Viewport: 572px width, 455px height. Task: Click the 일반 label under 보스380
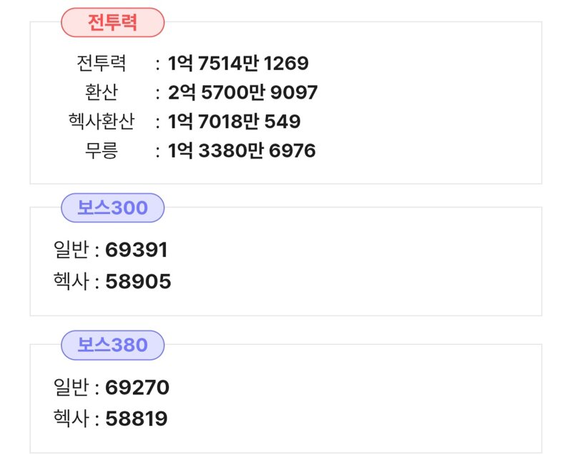pyautogui.click(x=71, y=387)
